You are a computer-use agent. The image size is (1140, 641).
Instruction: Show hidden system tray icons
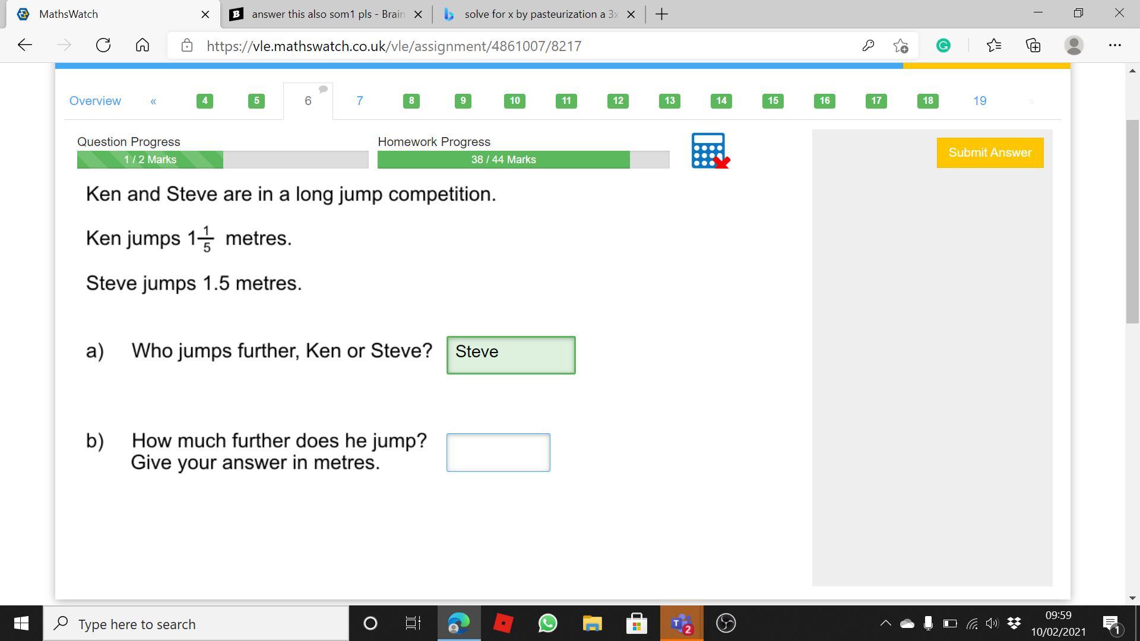point(885,623)
